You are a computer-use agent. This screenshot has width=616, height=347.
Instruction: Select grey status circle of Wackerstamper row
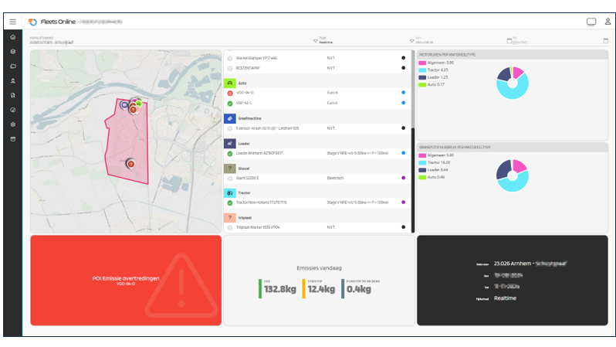pyautogui.click(x=230, y=58)
